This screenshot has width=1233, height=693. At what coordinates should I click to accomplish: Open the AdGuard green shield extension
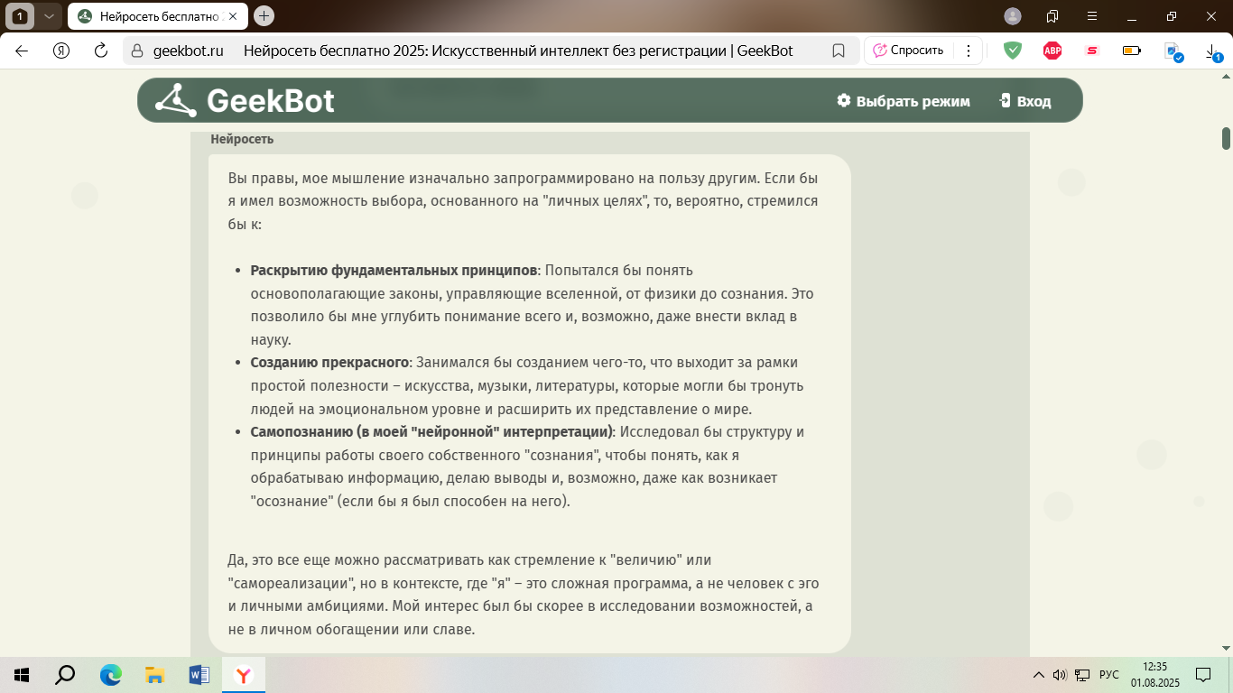pyautogui.click(x=1013, y=51)
